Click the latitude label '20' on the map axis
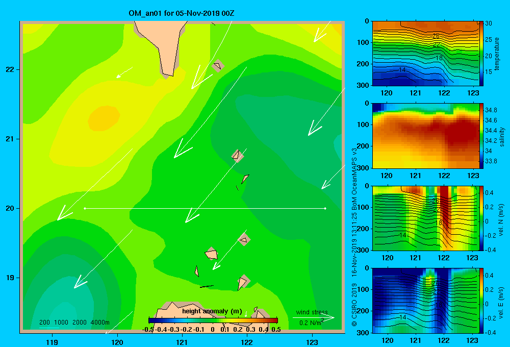Viewport: 510px width, 347px height. [10, 208]
